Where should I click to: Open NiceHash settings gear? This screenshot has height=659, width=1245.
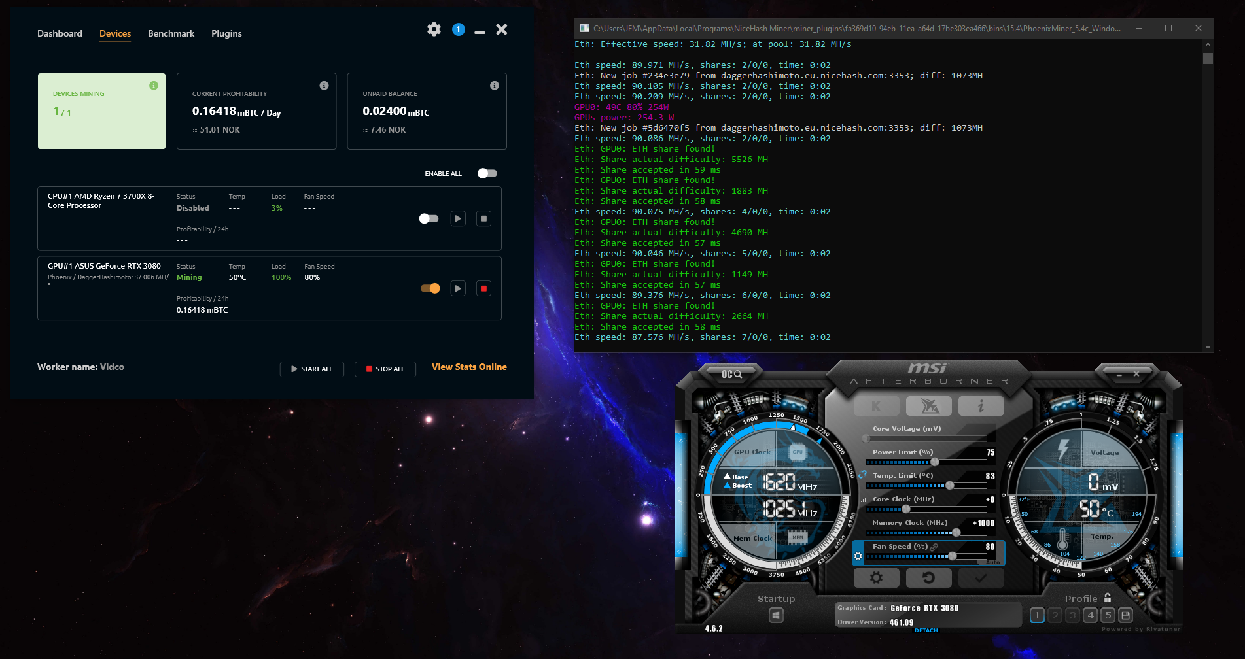coord(434,29)
